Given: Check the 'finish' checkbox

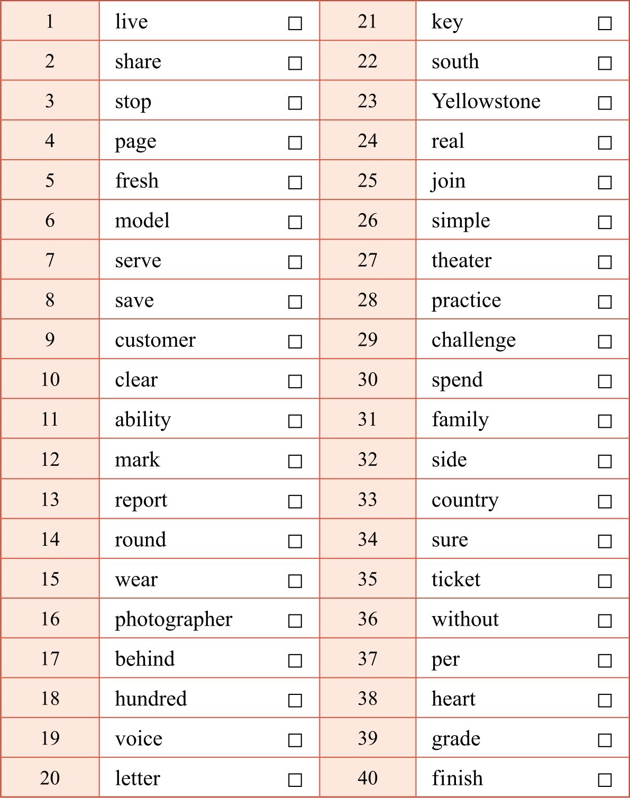Looking at the screenshot, I should click(605, 779).
